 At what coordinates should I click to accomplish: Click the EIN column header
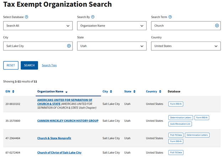8,92
